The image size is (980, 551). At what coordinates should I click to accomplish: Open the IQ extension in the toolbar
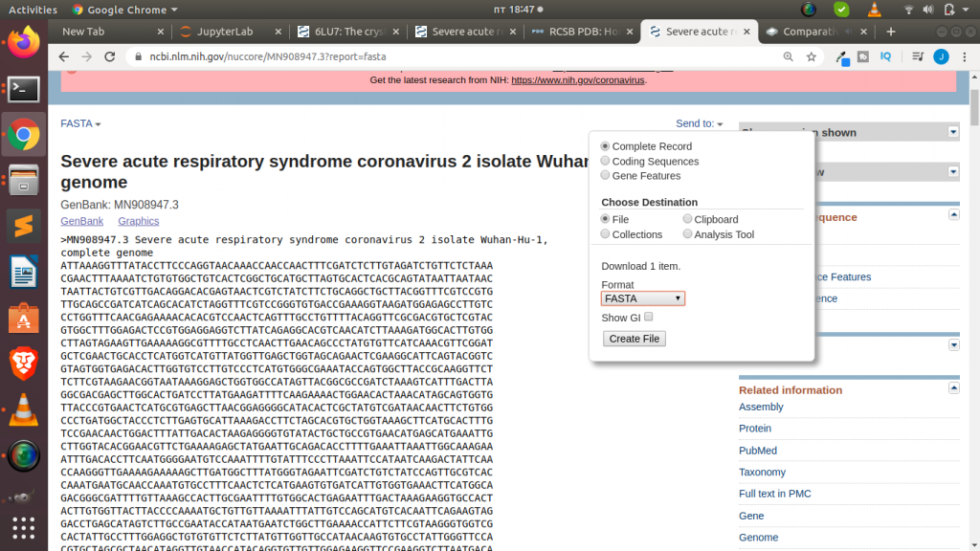[886, 56]
